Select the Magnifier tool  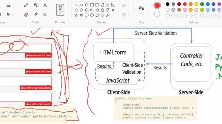pyautogui.click(x=45, y=14)
